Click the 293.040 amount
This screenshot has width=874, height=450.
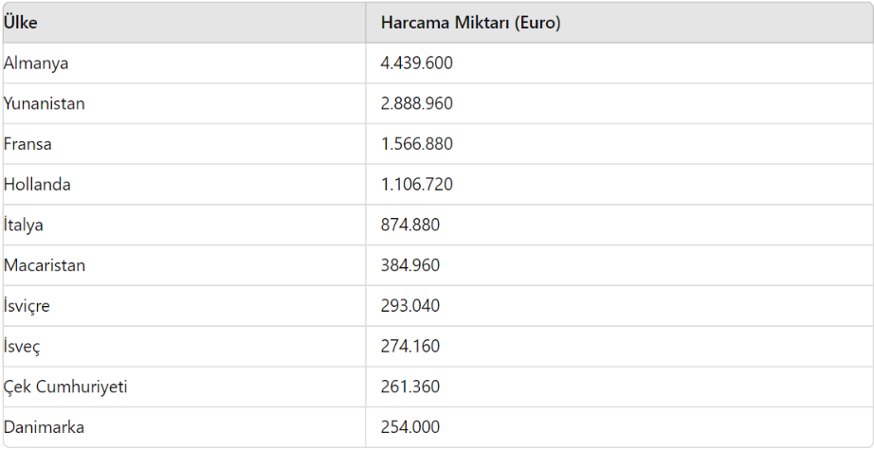(x=410, y=307)
